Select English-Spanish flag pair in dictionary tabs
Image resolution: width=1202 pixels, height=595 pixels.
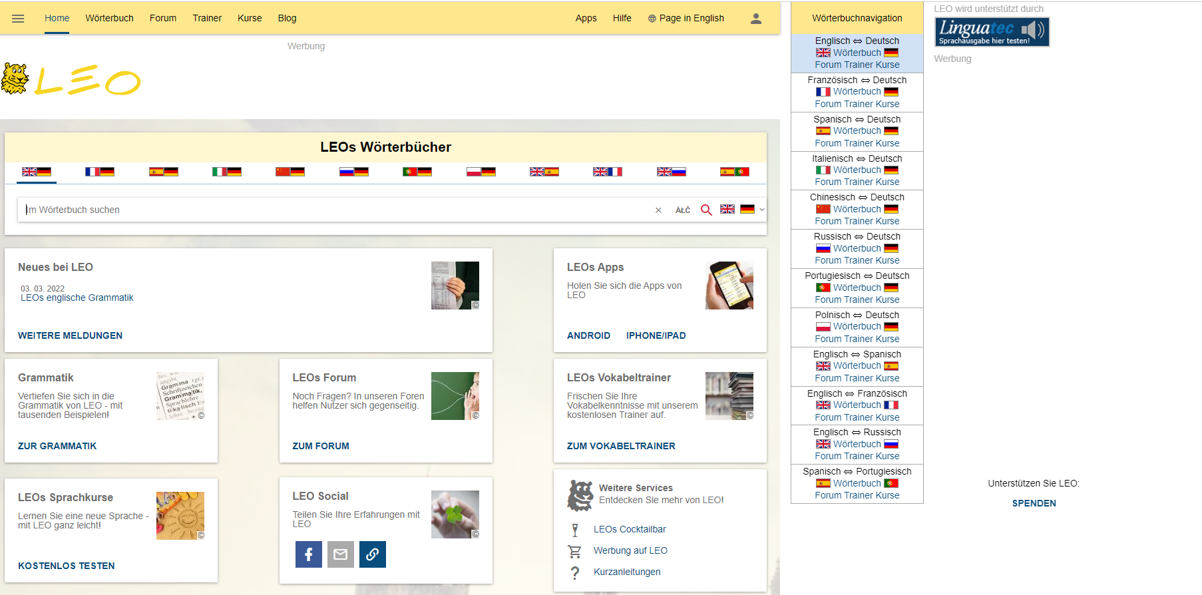pos(544,172)
